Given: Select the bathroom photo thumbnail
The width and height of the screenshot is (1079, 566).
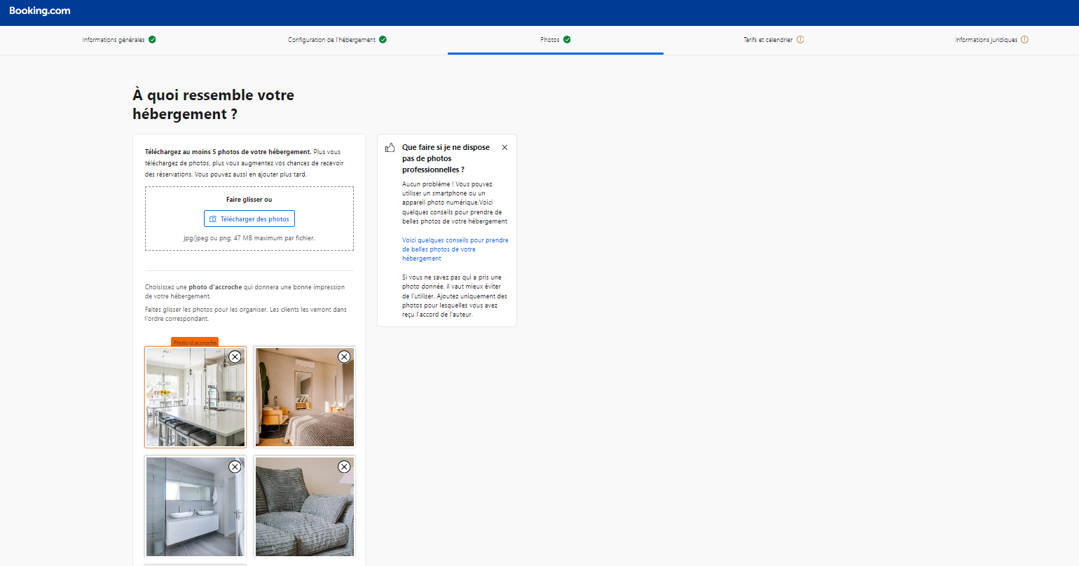Looking at the screenshot, I should click(195, 507).
